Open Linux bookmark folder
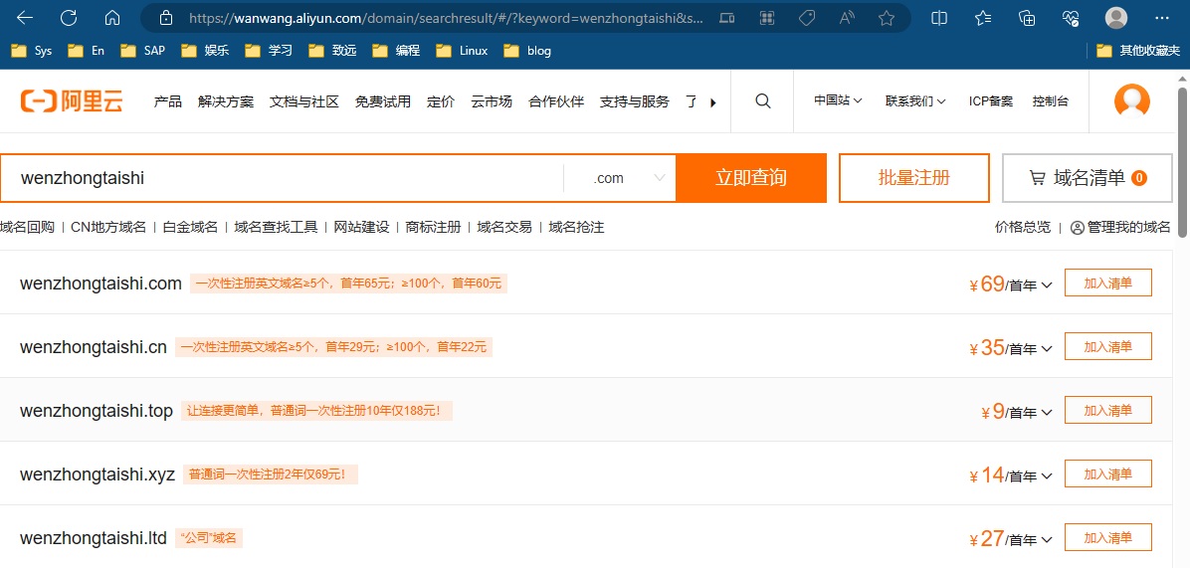Screen dimensions: 1190x568 point(463,51)
